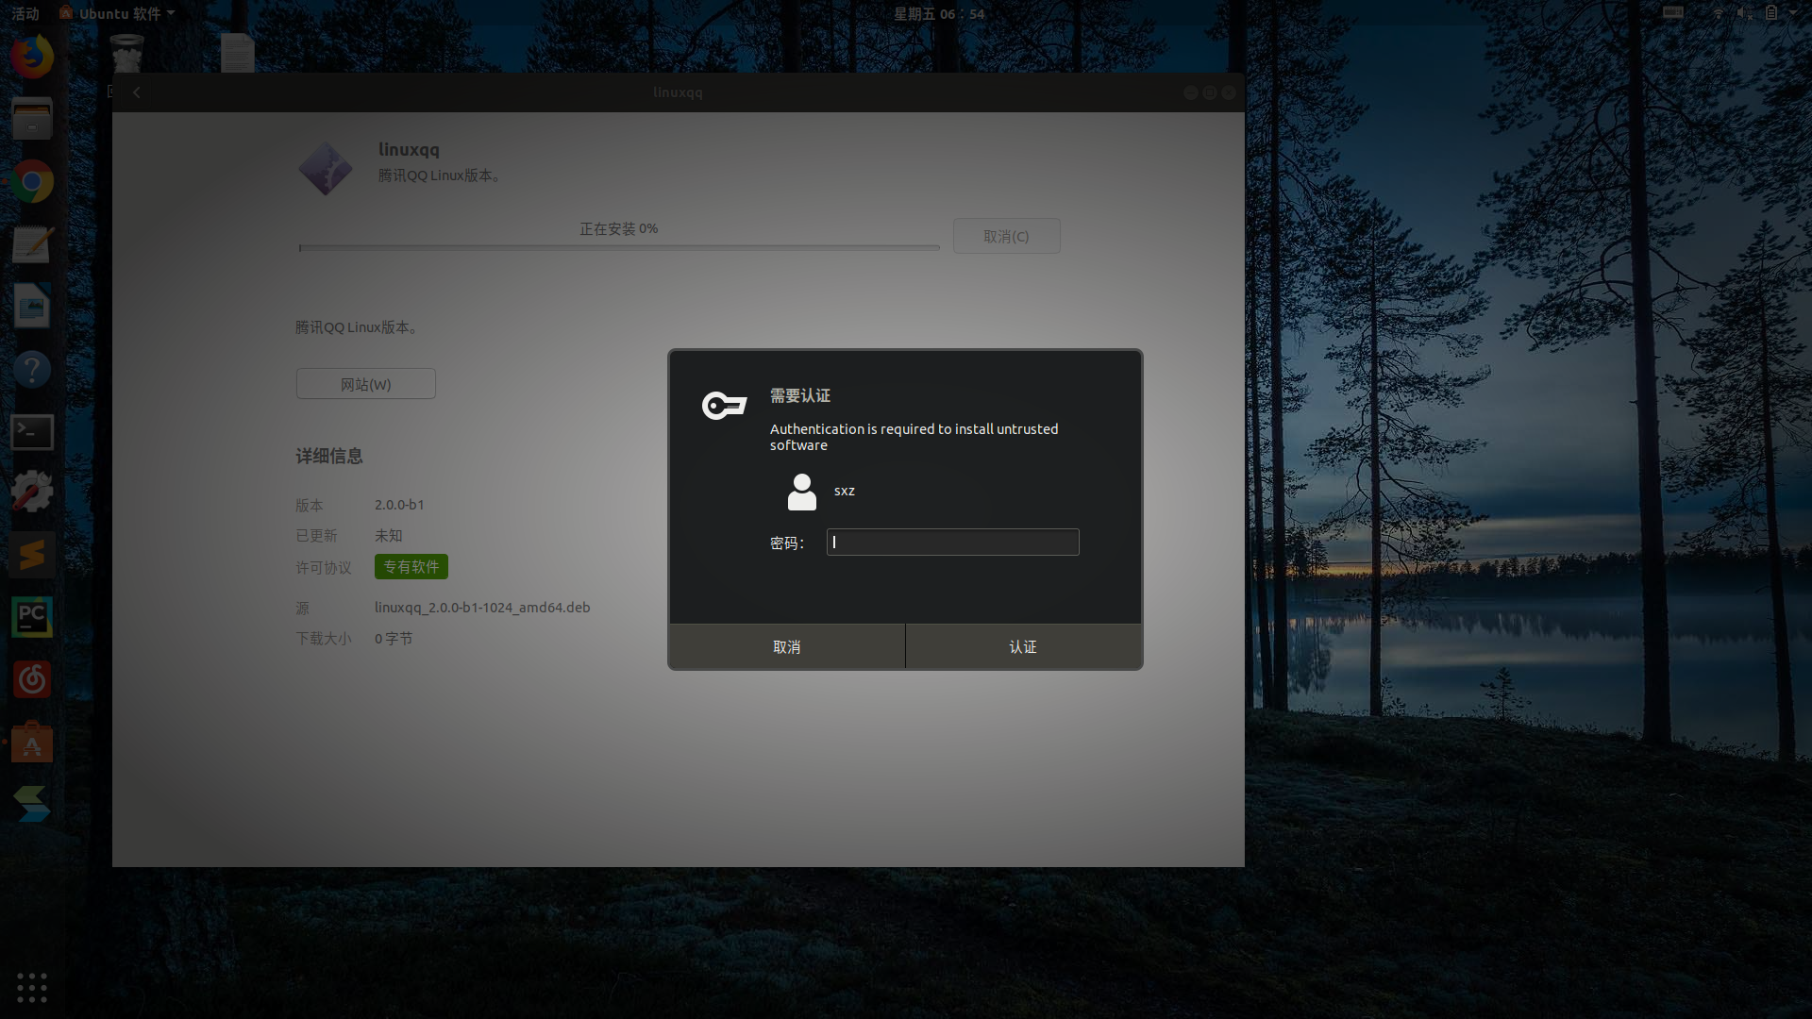This screenshot has height=1019, width=1812.
Task: Click the password input field
Action: 952,543
